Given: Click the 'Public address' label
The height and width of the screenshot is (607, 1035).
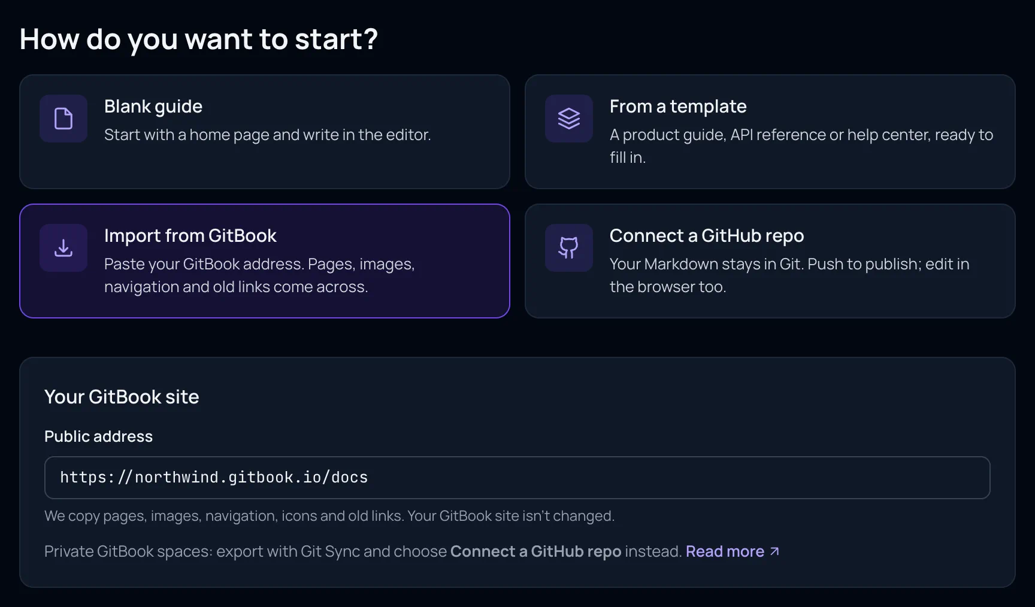Looking at the screenshot, I should [x=99, y=436].
